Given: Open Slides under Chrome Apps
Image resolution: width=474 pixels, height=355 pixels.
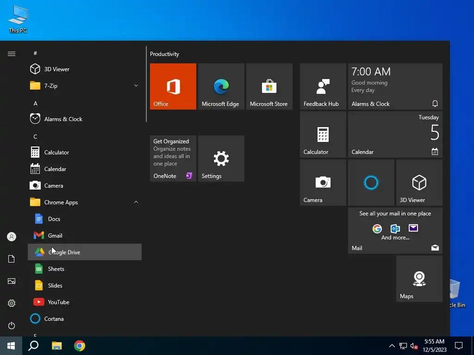Looking at the screenshot, I should [85, 286].
